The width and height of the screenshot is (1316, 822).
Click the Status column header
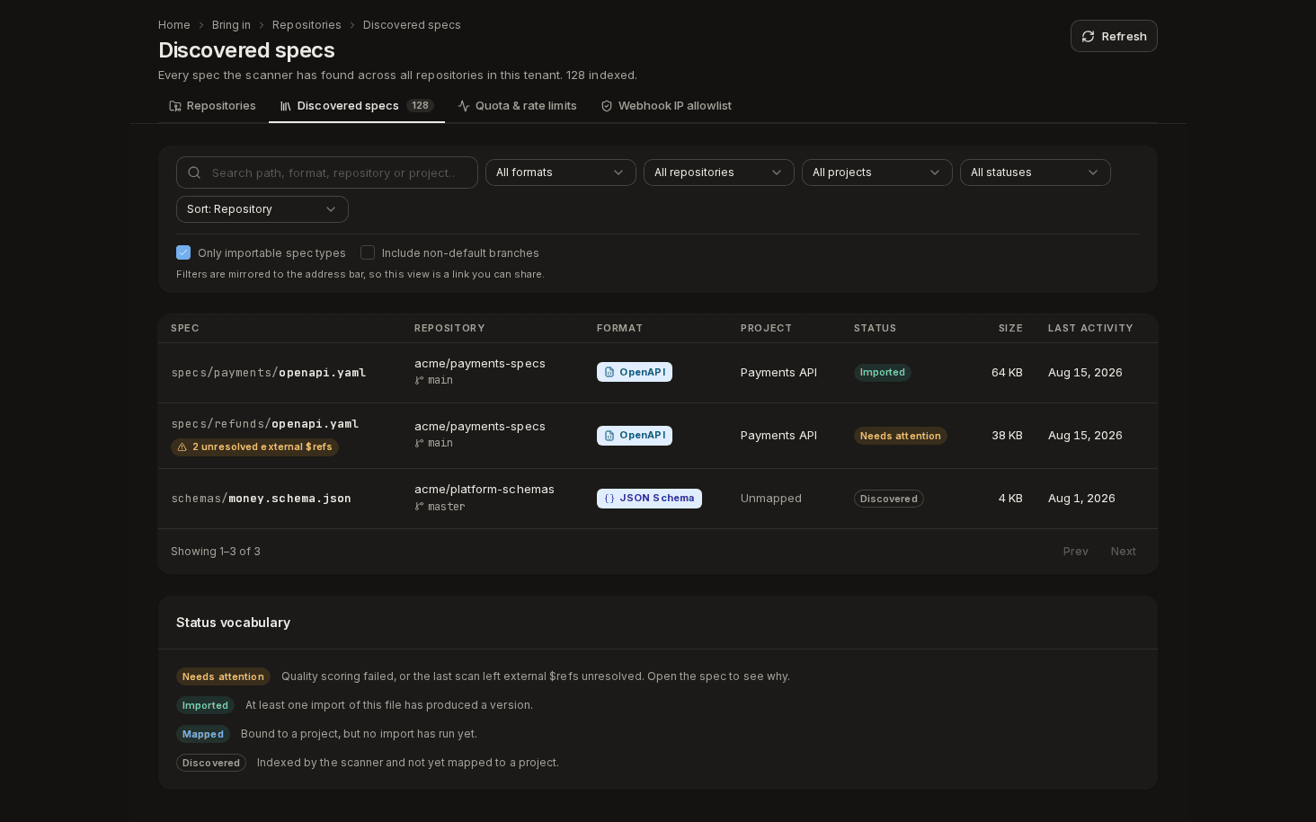[x=875, y=328]
